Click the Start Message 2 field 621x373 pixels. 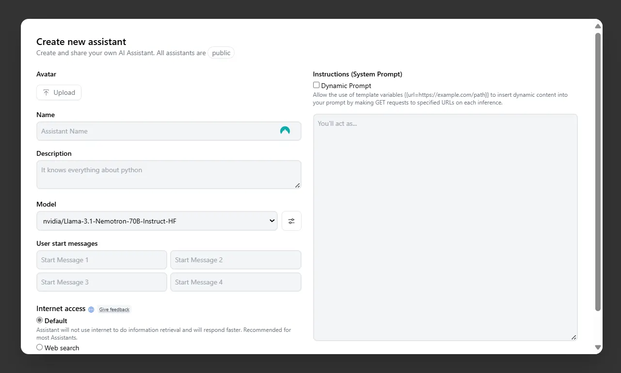pyautogui.click(x=236, y=260)
